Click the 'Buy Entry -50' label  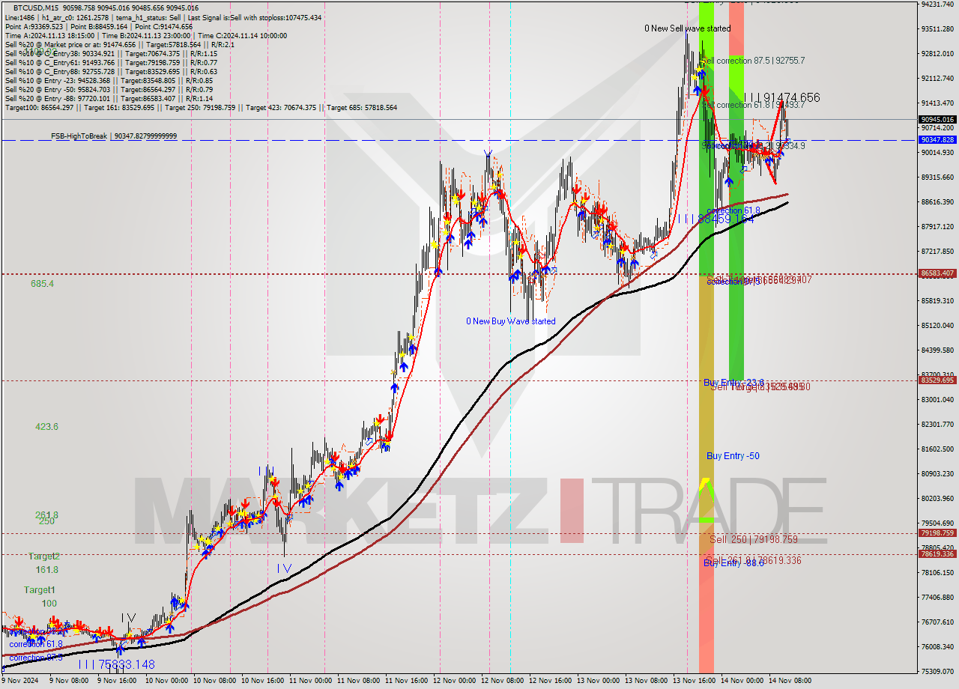click(x=733, y=456)
